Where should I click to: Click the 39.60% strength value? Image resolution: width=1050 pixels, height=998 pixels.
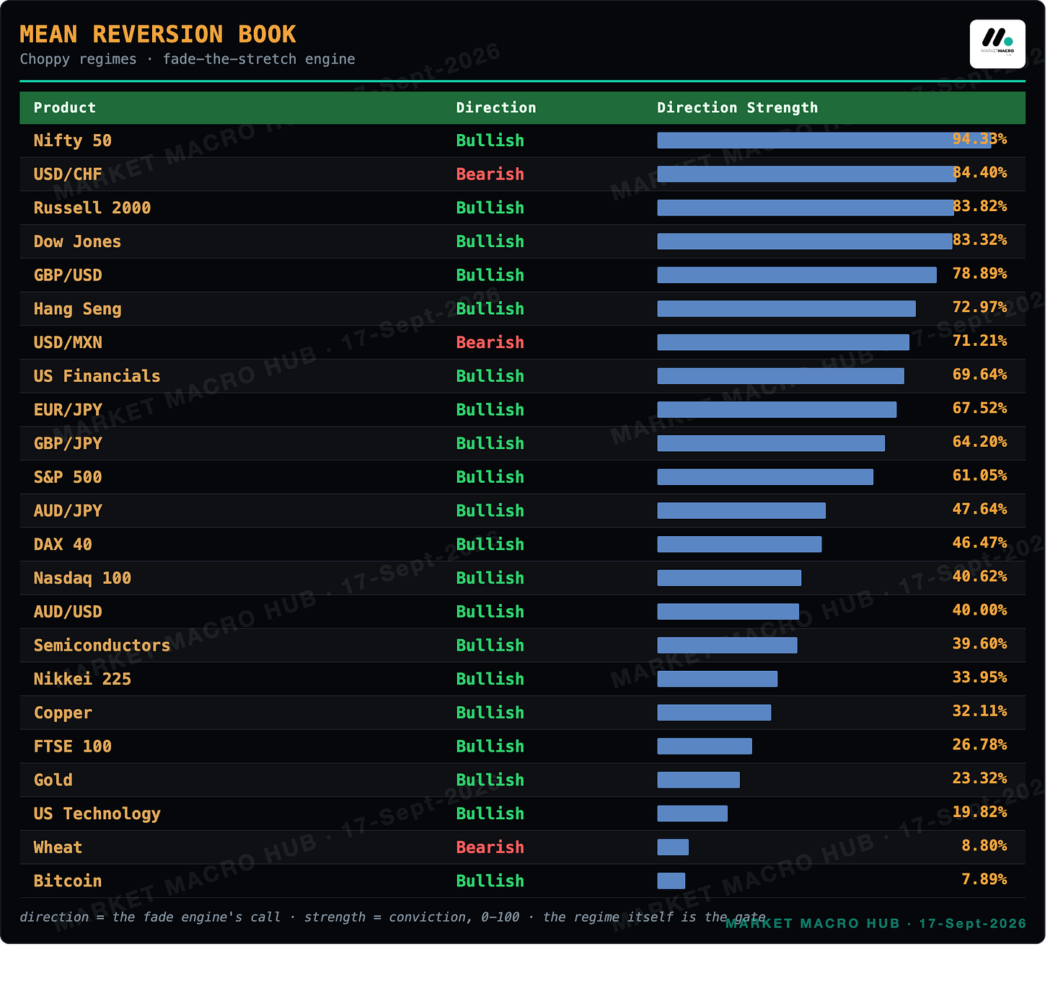[979, 643]
